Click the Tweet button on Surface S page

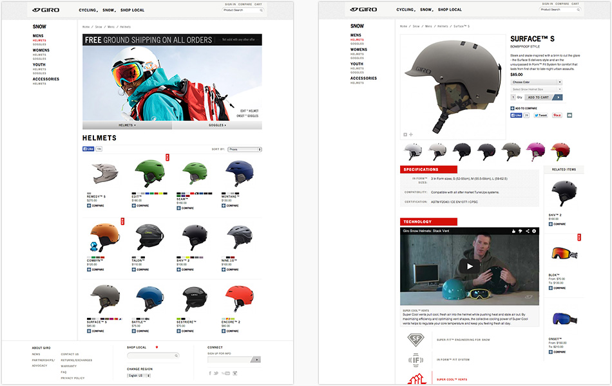pos(540,115)
